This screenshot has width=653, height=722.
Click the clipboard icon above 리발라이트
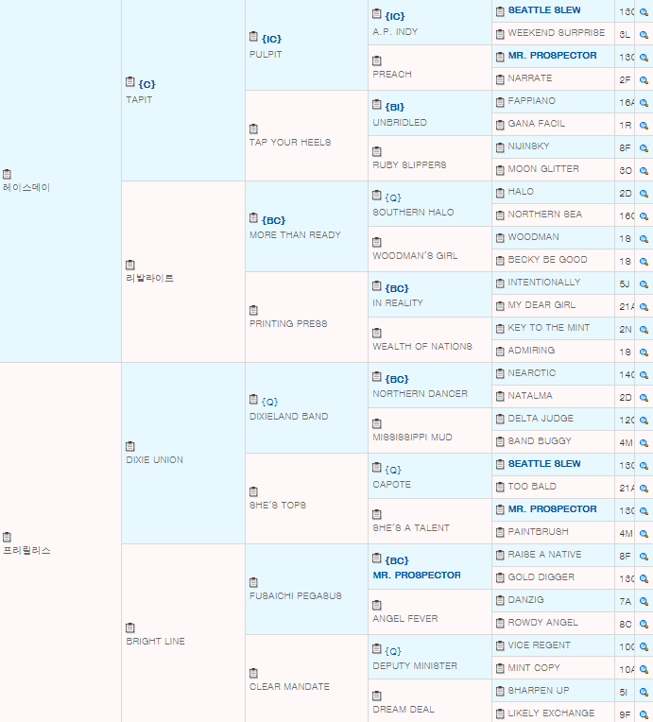click(x=129, y=265)
